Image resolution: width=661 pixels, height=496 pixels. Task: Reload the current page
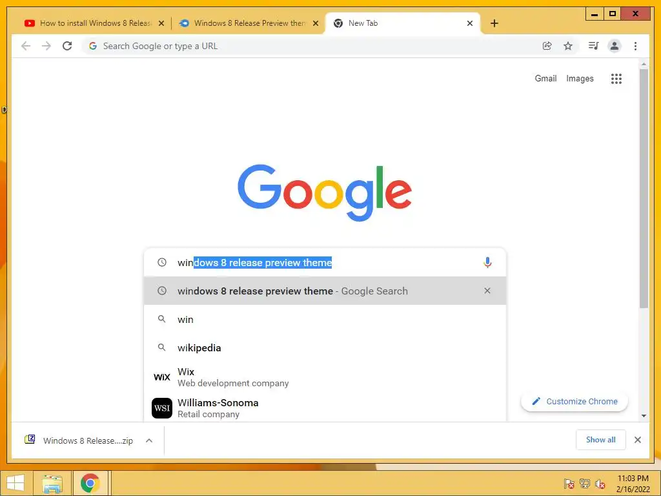pos(67,46)
